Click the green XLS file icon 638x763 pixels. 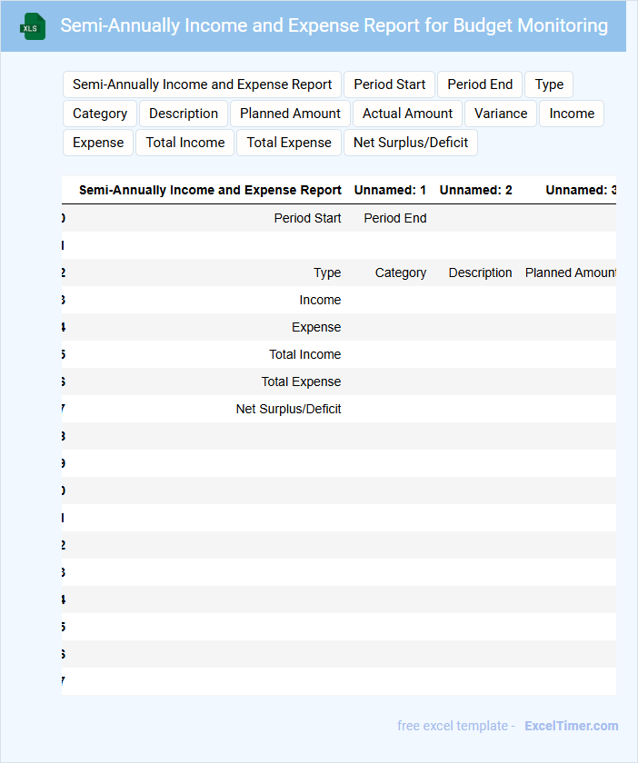33,26
